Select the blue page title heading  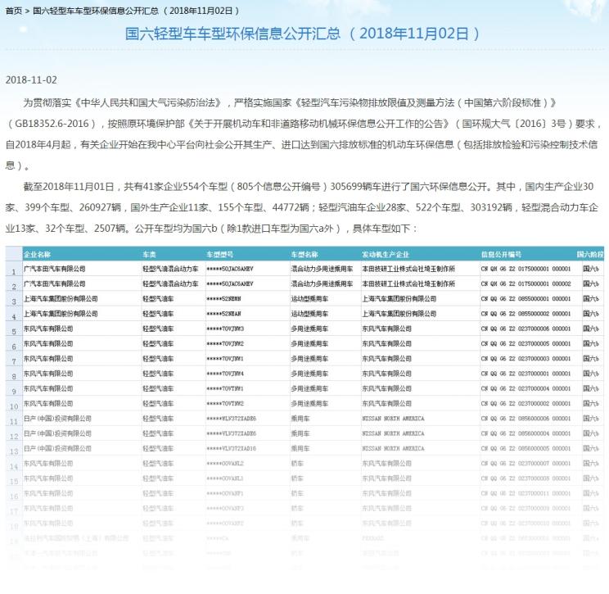(x=303, y=34)
